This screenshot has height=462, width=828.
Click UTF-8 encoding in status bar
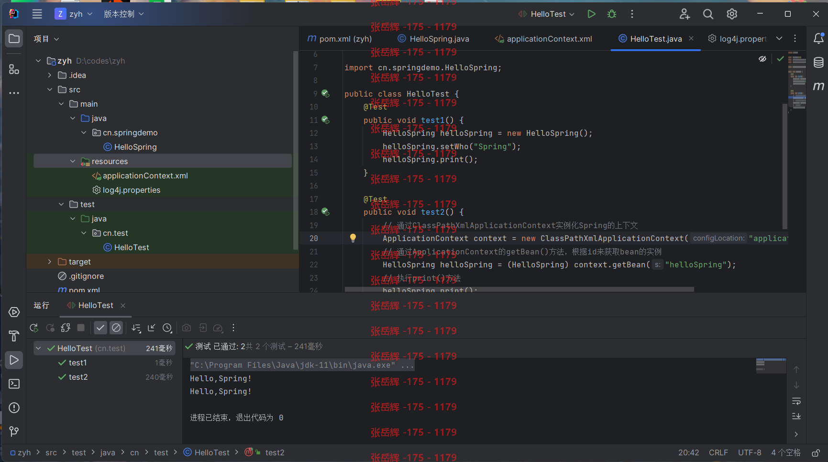750,452
